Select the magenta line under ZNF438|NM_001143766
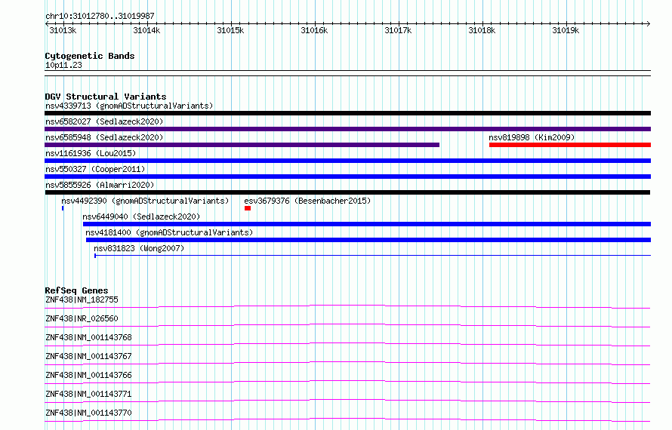 pyautogui.click(x=347, y=382)
